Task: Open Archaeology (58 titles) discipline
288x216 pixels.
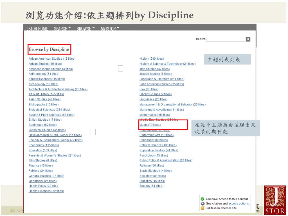Action: [43, 84]
